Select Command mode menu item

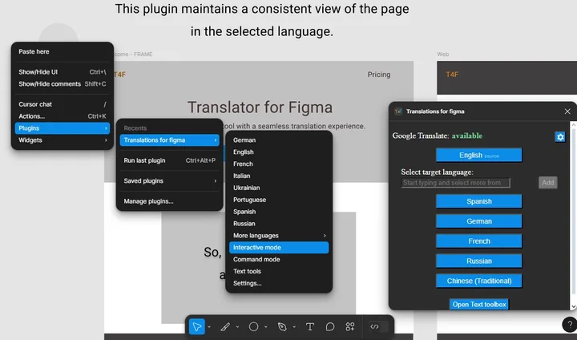click(279, 259)
